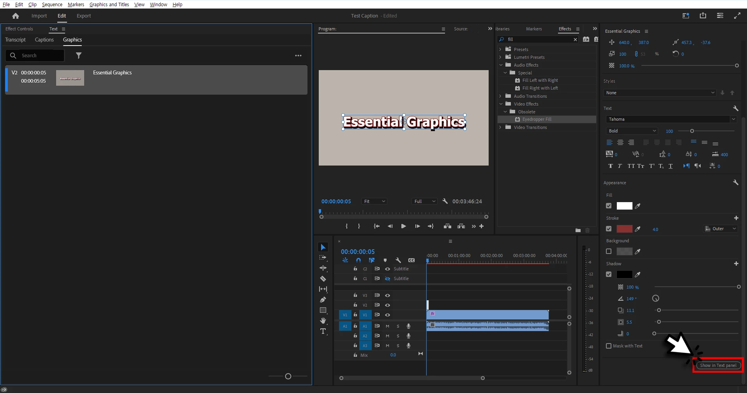
Task: Clear the Effects search field
Action: [575, 39]
